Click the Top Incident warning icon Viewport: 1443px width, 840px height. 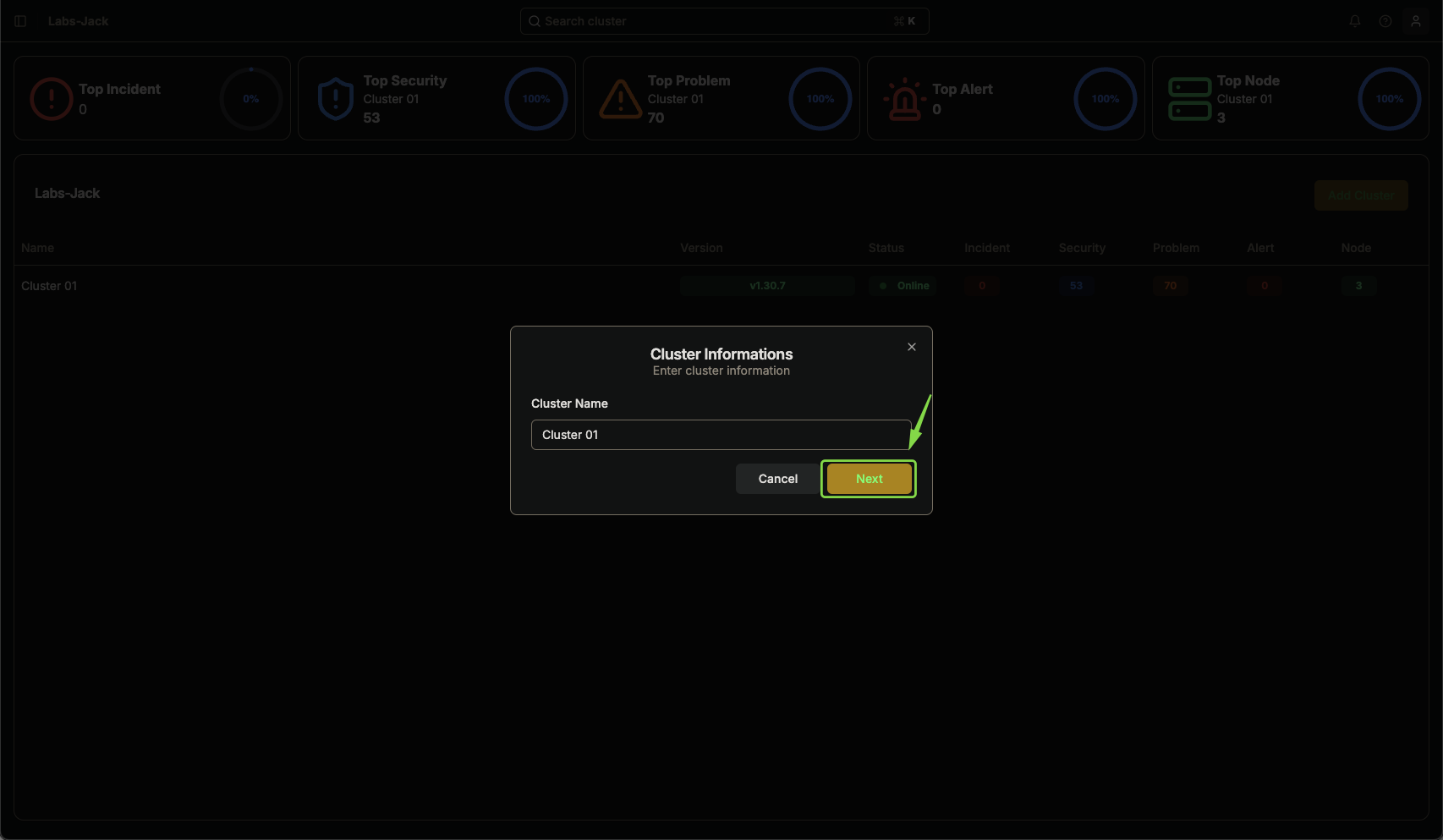52,99
